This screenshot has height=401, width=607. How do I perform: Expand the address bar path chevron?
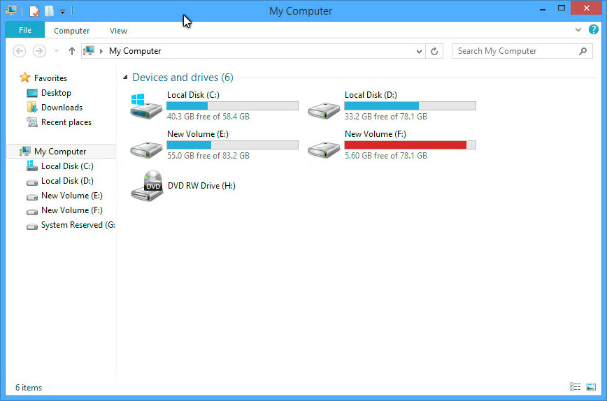tap(101, 51)
